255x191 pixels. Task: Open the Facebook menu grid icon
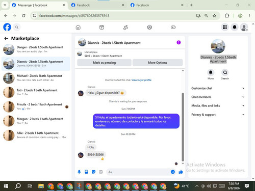[x=225, y=27]
